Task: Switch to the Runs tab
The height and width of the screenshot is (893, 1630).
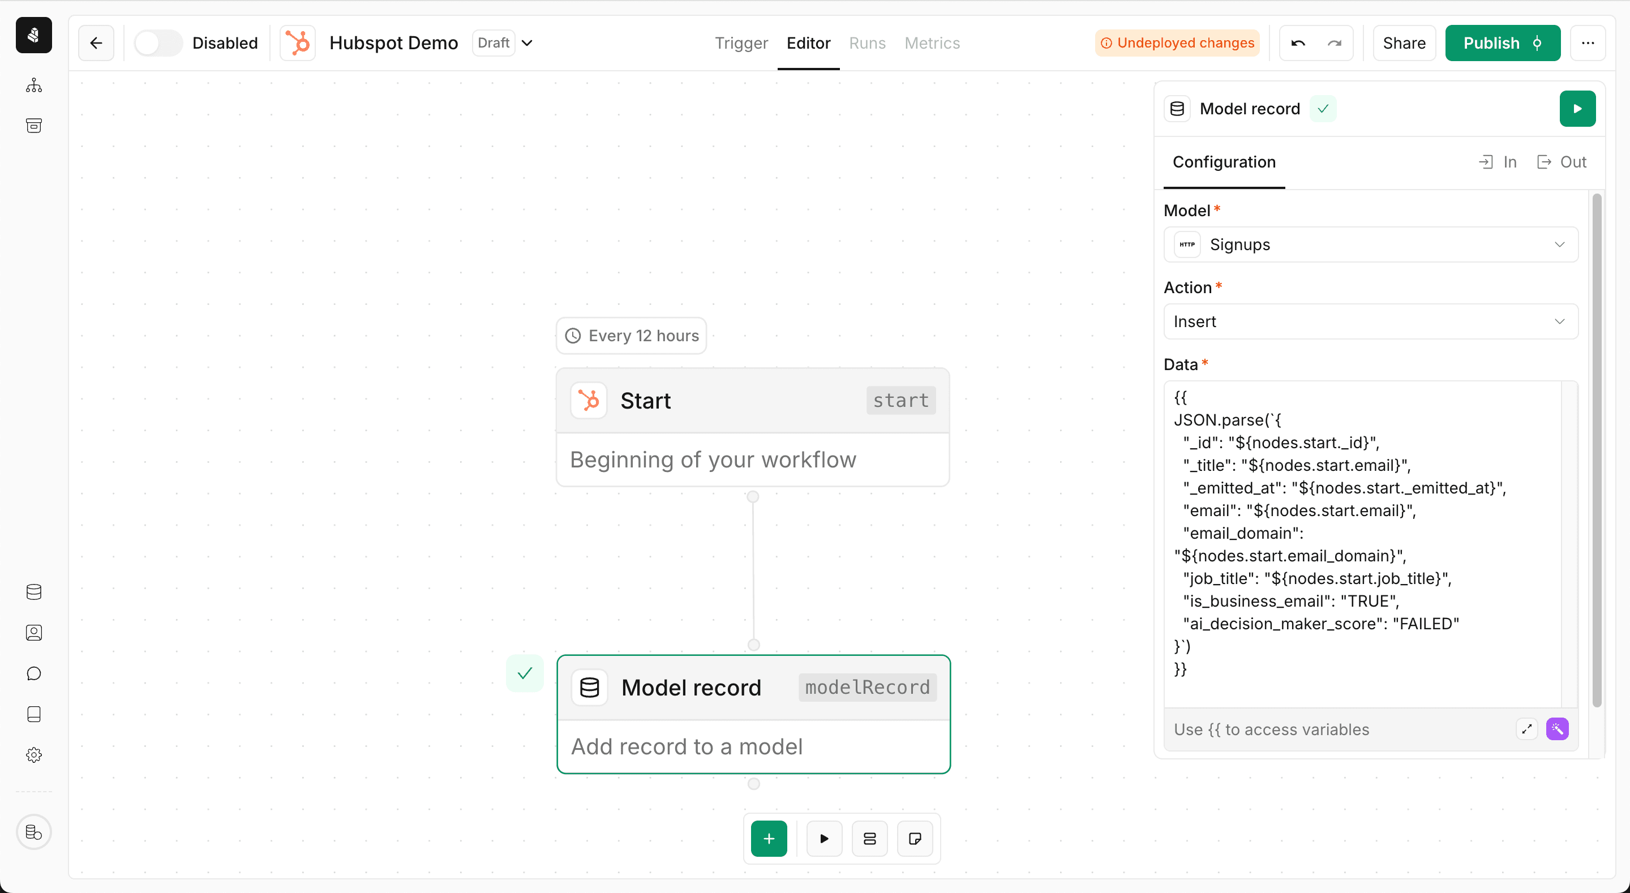Action: pos(867,43)
